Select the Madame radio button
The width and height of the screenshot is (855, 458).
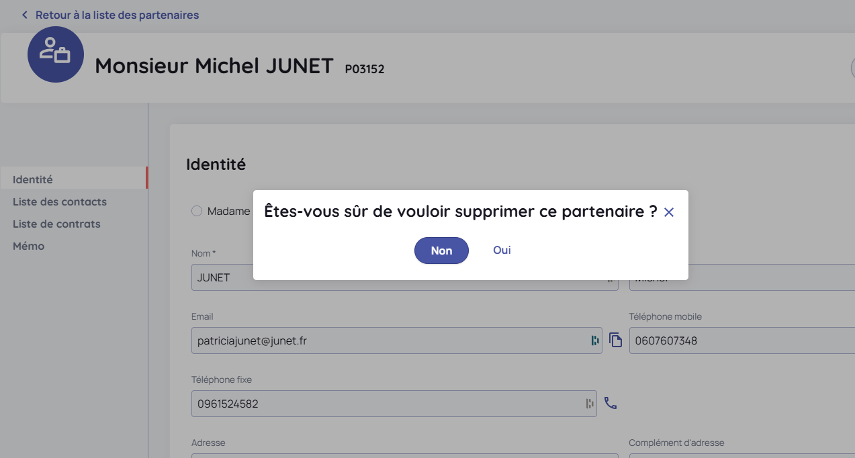click(x=197, y=211)
